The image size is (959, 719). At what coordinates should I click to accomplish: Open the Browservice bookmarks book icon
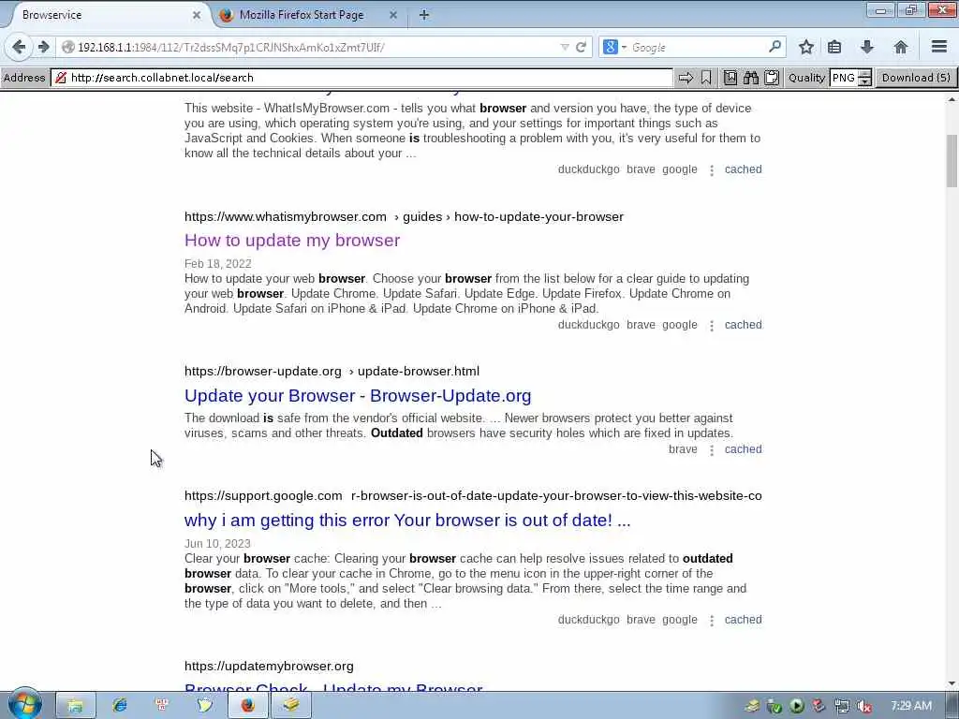click(x=730, y=78)
